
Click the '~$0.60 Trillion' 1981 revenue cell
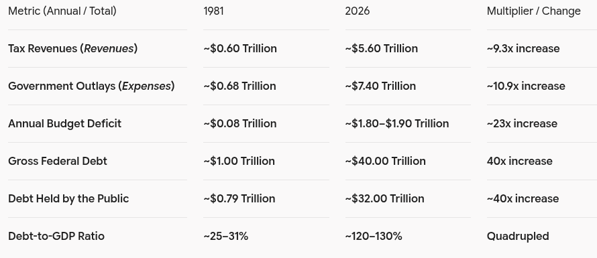240,49
